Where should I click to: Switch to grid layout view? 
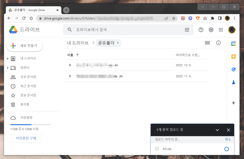207,43
